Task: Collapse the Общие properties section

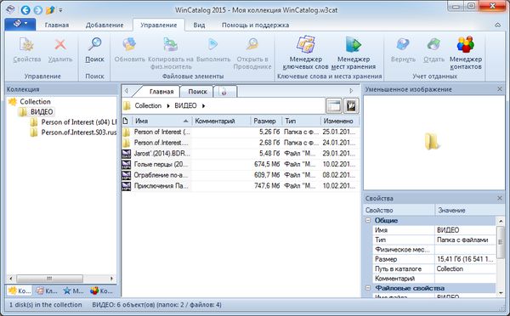Action: 368,220
